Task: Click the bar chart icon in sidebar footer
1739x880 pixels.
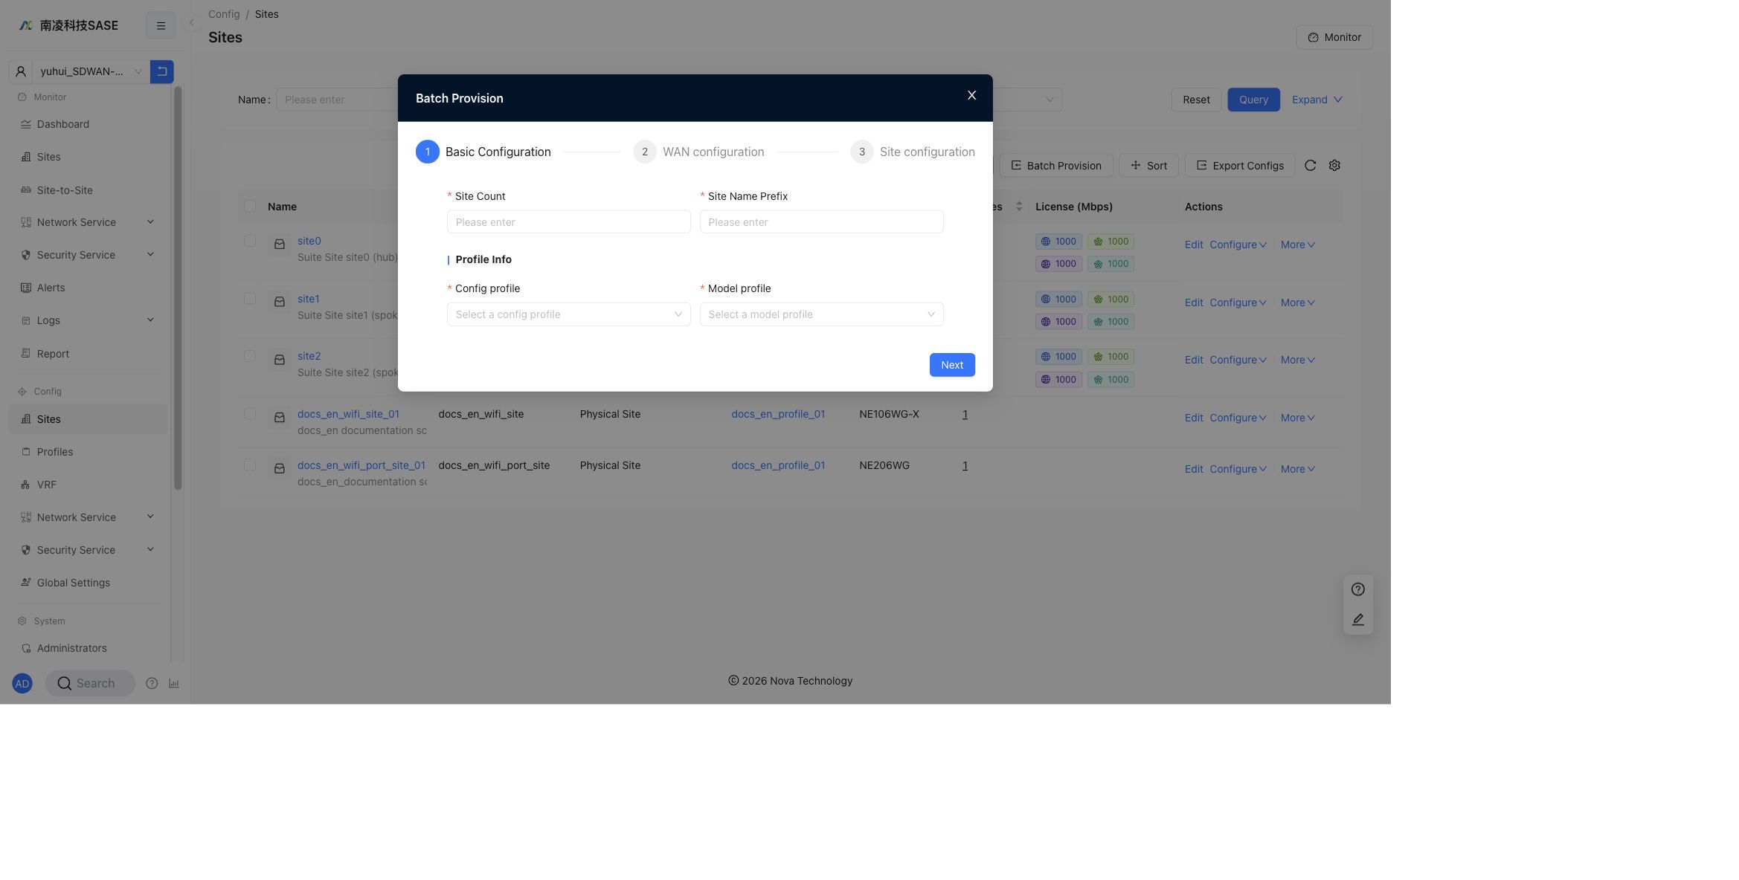Action: pyautogui.click(x=174, y=684)
